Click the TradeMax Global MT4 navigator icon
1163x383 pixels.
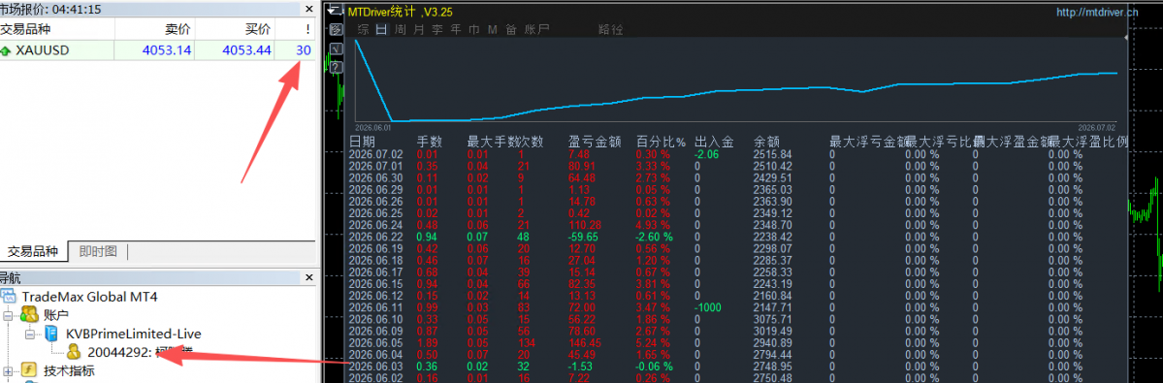coord(9,297)
